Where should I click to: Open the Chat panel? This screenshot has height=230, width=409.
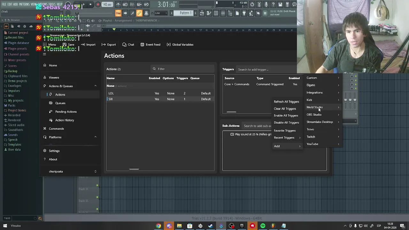pos(128,45)
